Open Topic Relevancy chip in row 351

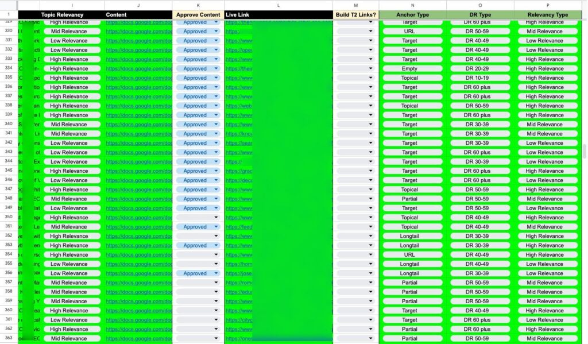pos(69,227)
